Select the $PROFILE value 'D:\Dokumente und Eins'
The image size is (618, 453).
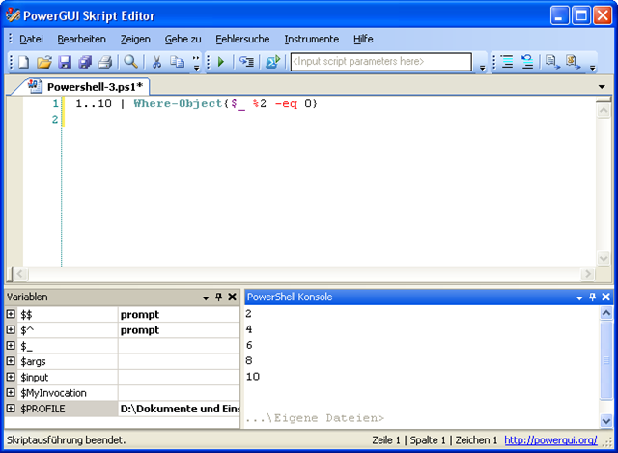tap(180, 409)
